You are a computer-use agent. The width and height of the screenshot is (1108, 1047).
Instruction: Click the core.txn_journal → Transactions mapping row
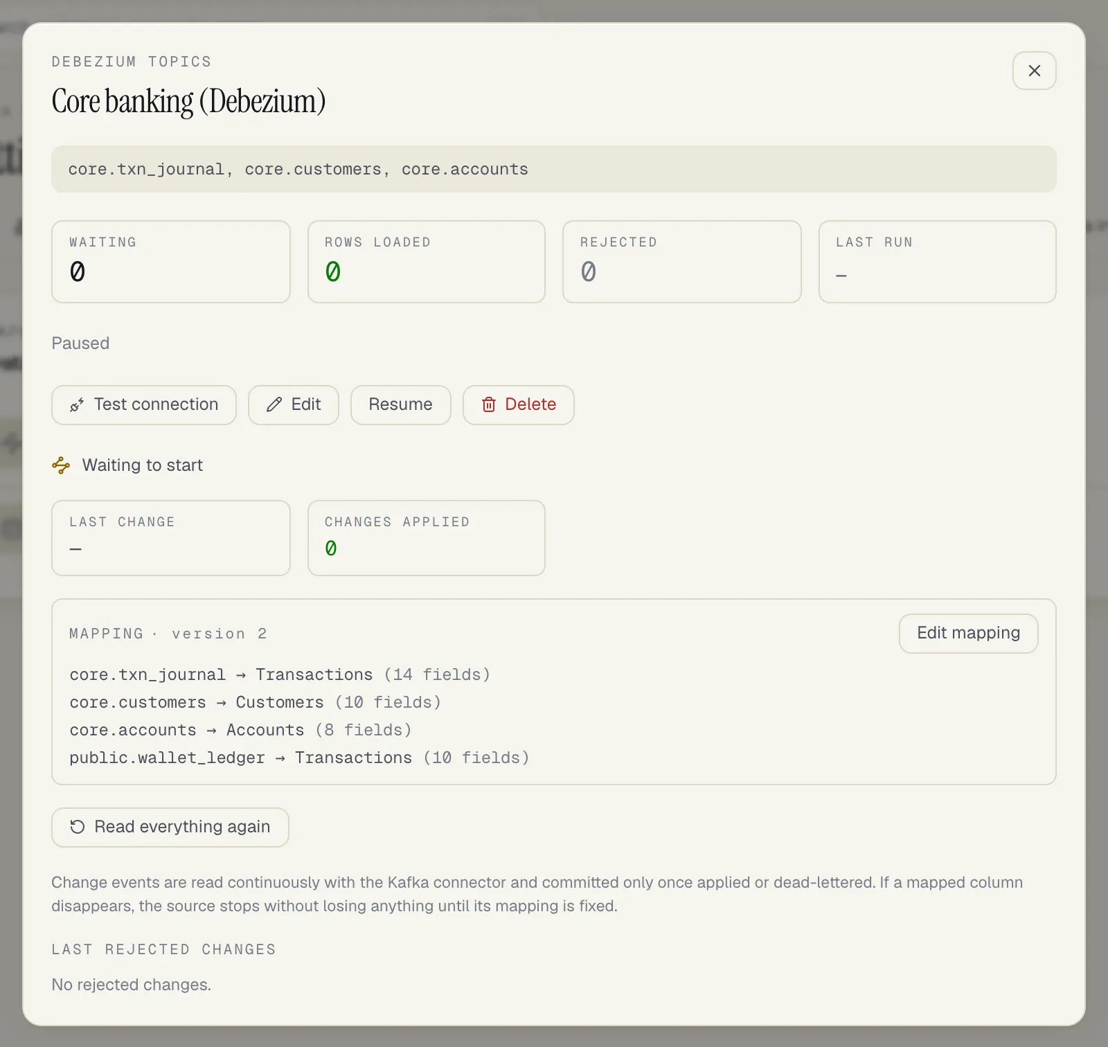coord(280,674)
